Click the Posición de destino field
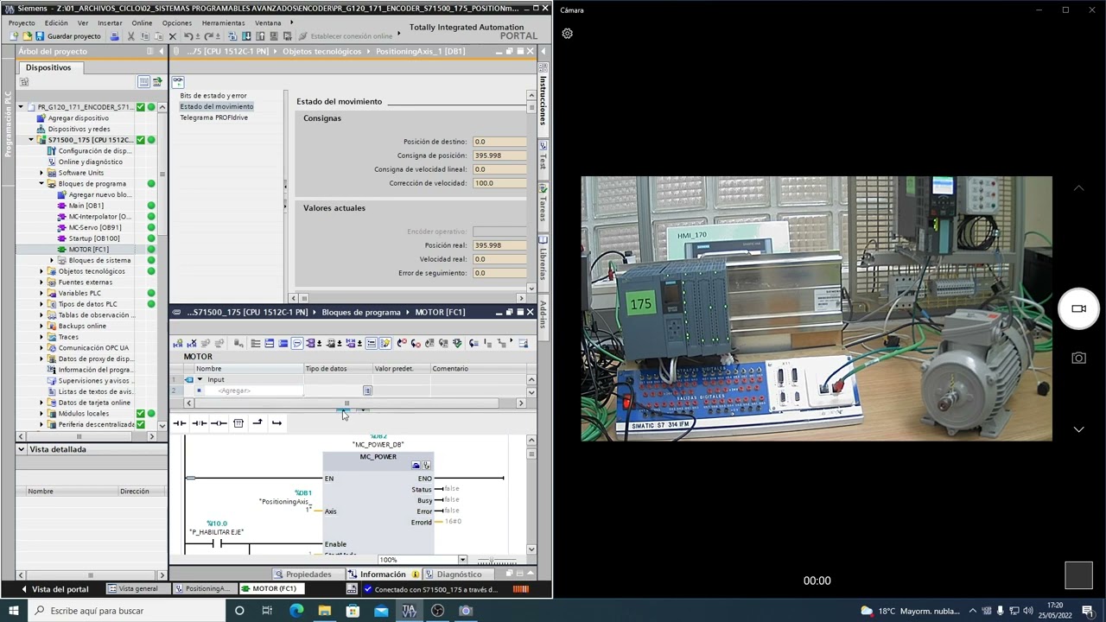Screen dimensions: 1106x622 (499, 142)
